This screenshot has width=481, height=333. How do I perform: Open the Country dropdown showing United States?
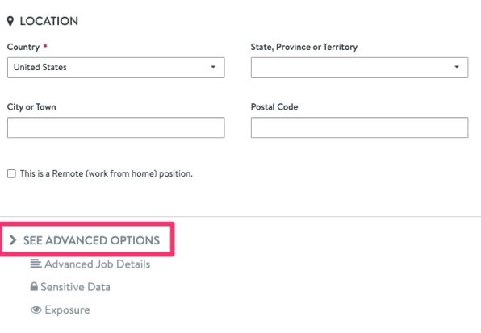pyautogui.click(x=116, y=68)
